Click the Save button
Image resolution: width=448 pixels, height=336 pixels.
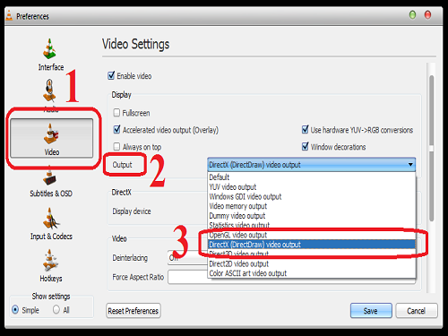click(x=371, y=311)
